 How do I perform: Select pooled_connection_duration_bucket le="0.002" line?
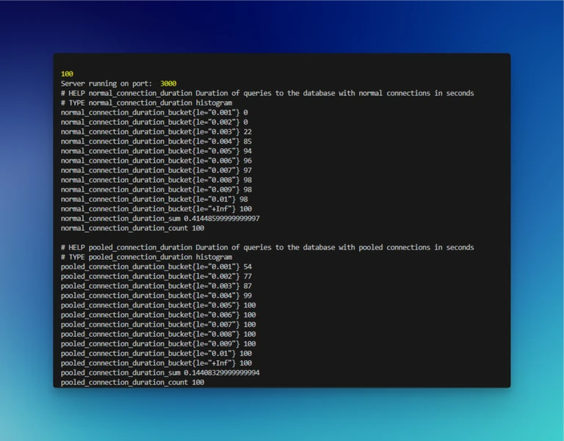point(156,277)
